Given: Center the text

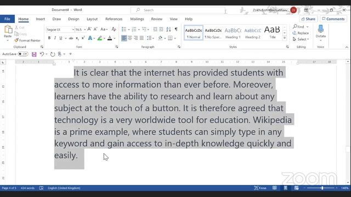Looking at the screenshot, I should [x=130, y=38].
